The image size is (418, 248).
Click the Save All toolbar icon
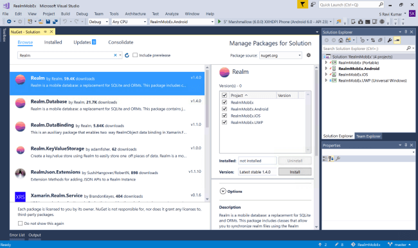pos(55,22)
